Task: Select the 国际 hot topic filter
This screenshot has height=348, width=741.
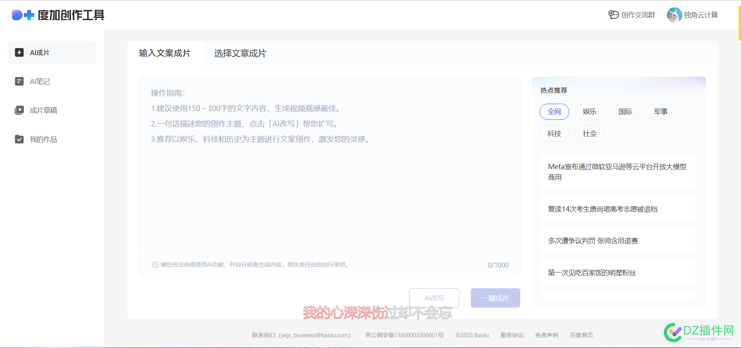Action: (625, 112)
